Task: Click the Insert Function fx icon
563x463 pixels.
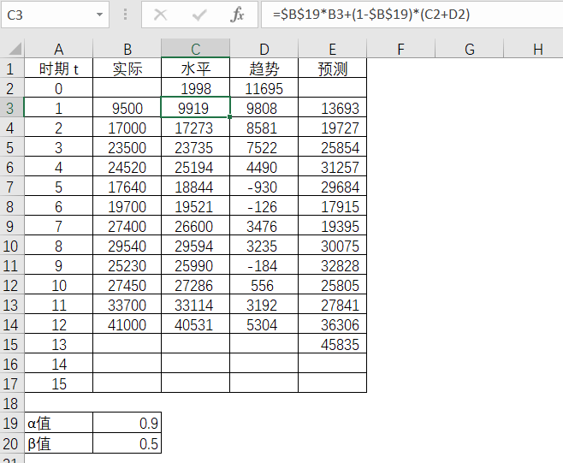Action: (x=238, y=15)
